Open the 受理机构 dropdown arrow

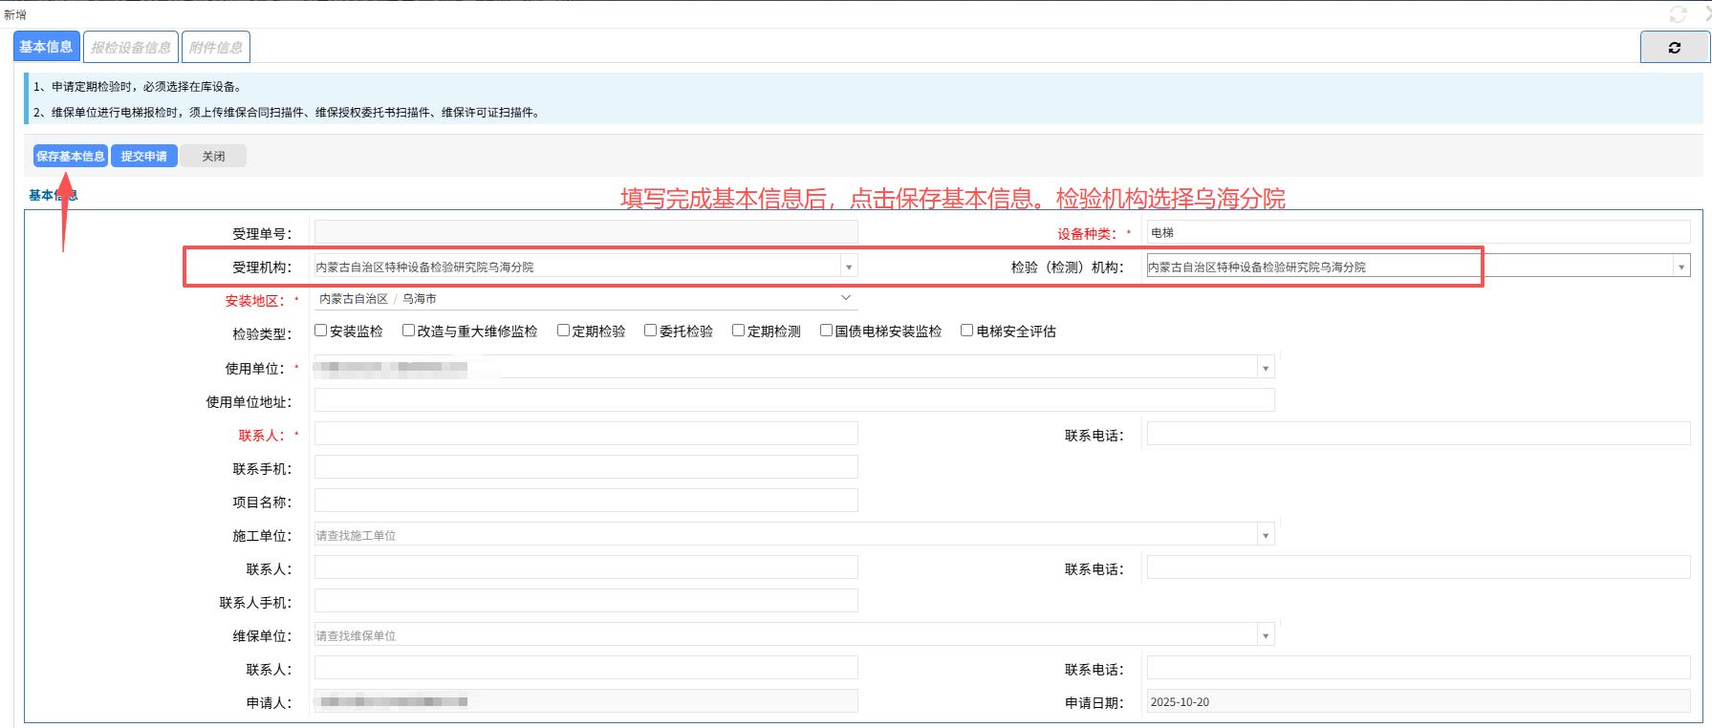click(848, 268)
